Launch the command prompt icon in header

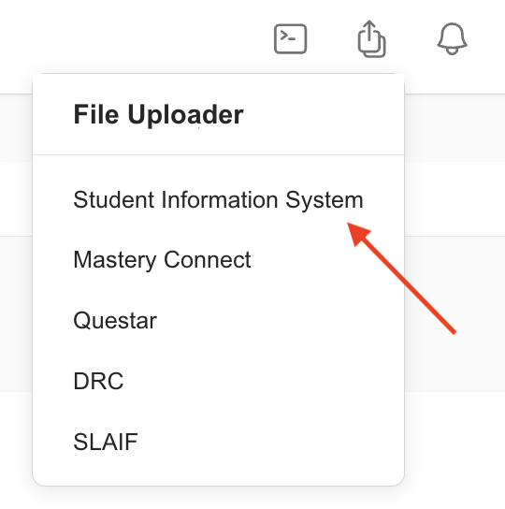click(290, 38)
